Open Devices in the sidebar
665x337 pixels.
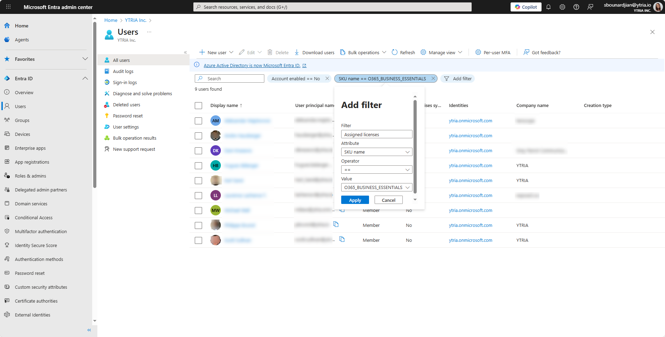pyautogui.click(x=22, y=134)
